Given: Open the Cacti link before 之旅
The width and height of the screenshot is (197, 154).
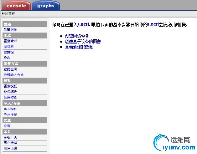Looking at the screenshot, I should pyautogui.click(x=153, y=24).
